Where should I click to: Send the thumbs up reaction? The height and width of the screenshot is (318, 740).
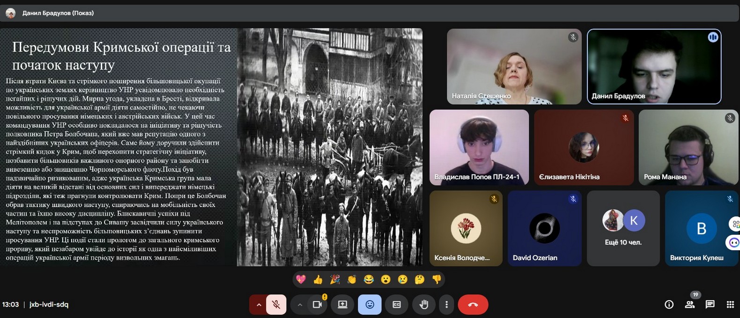[318, 280]
